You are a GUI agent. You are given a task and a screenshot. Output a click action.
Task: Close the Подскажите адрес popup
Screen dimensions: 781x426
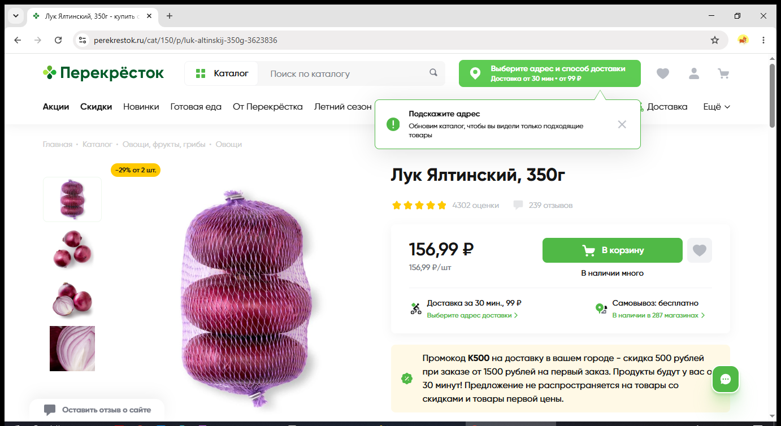coord(622,124)
